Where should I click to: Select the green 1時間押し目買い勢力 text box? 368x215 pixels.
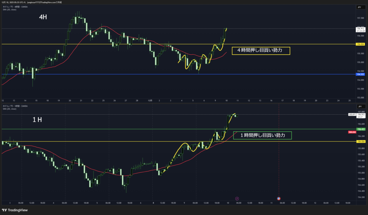click(x=262, y=135)
